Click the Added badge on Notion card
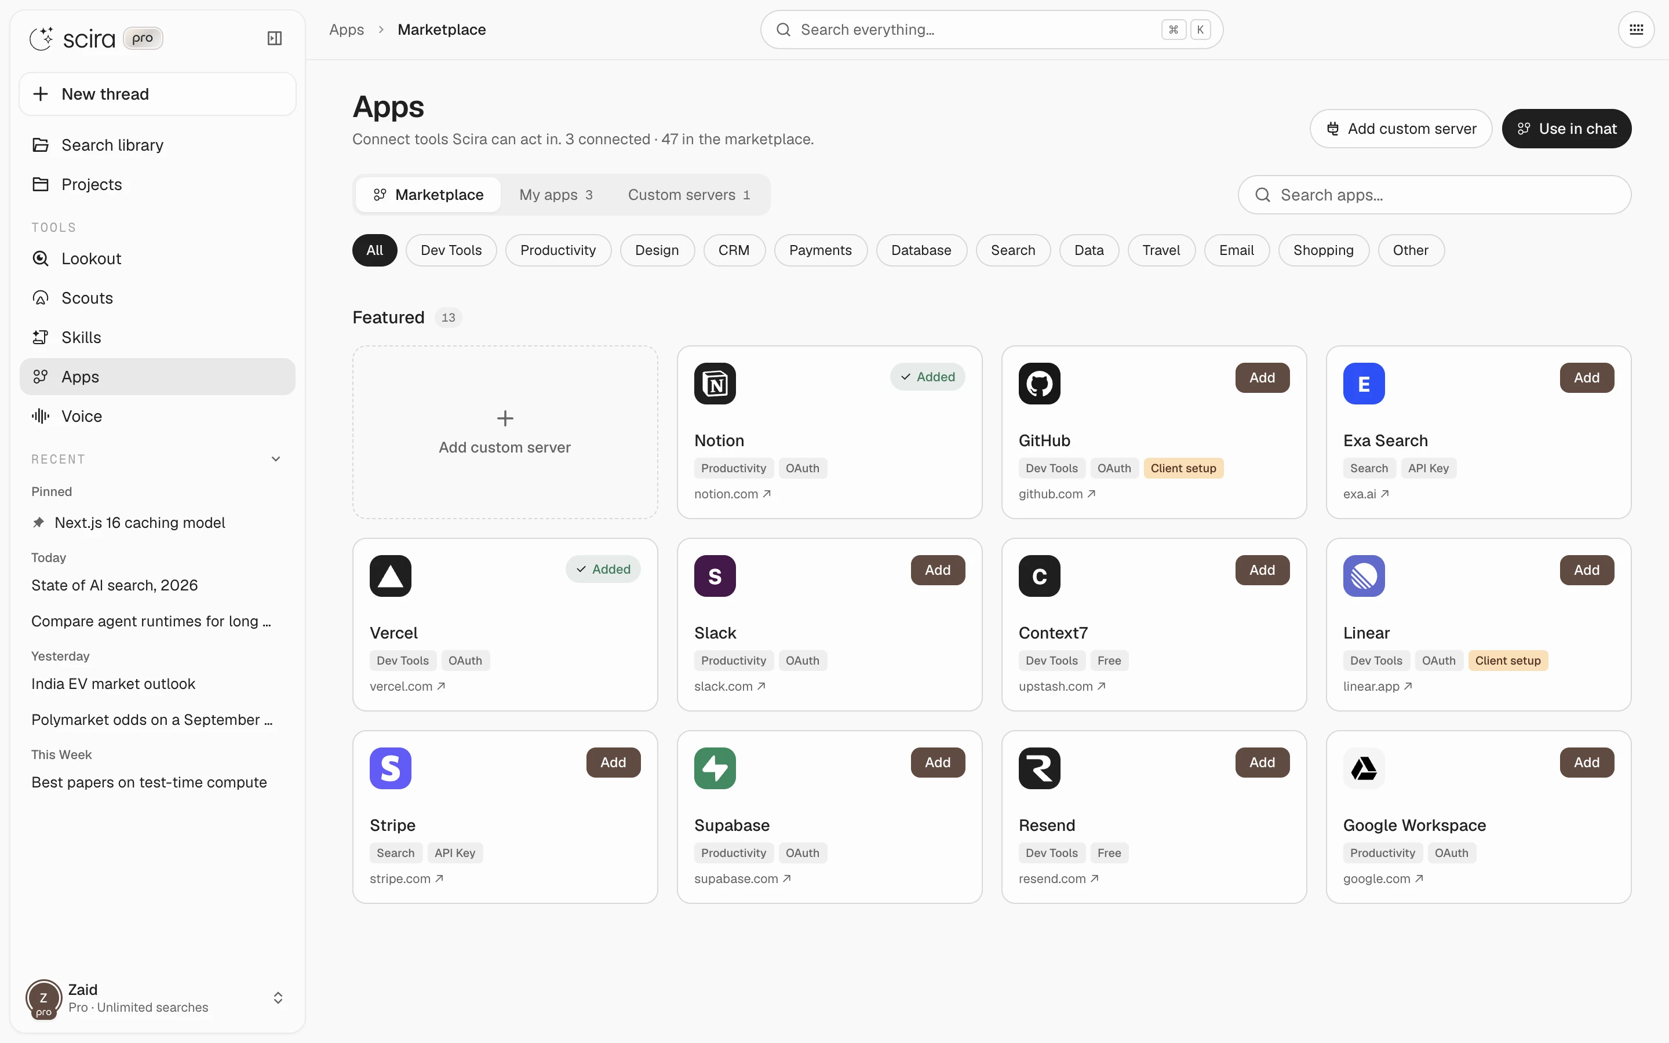Screen dimensions: 1669x1043 [x=927, y=377]
